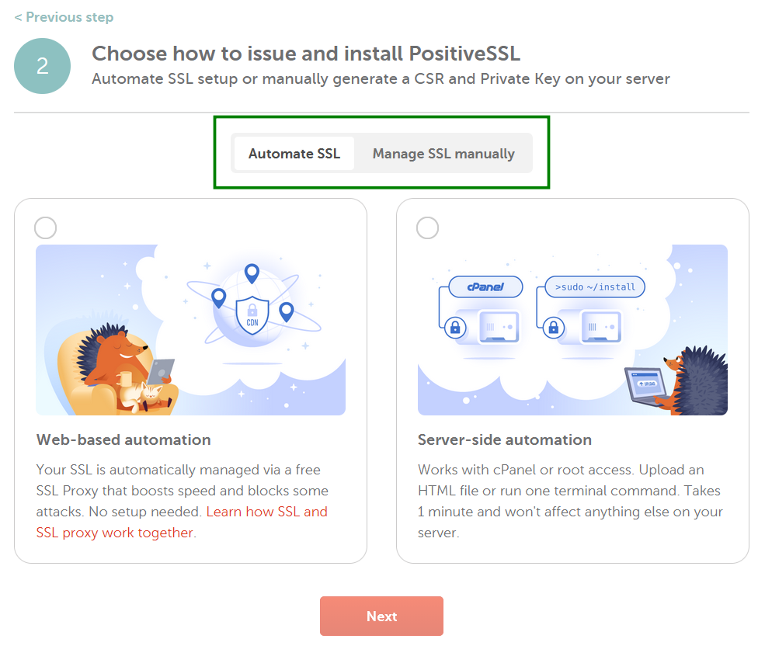Click the Server-side automation heading
Screen dimensions: 765x653
point(505,439)
